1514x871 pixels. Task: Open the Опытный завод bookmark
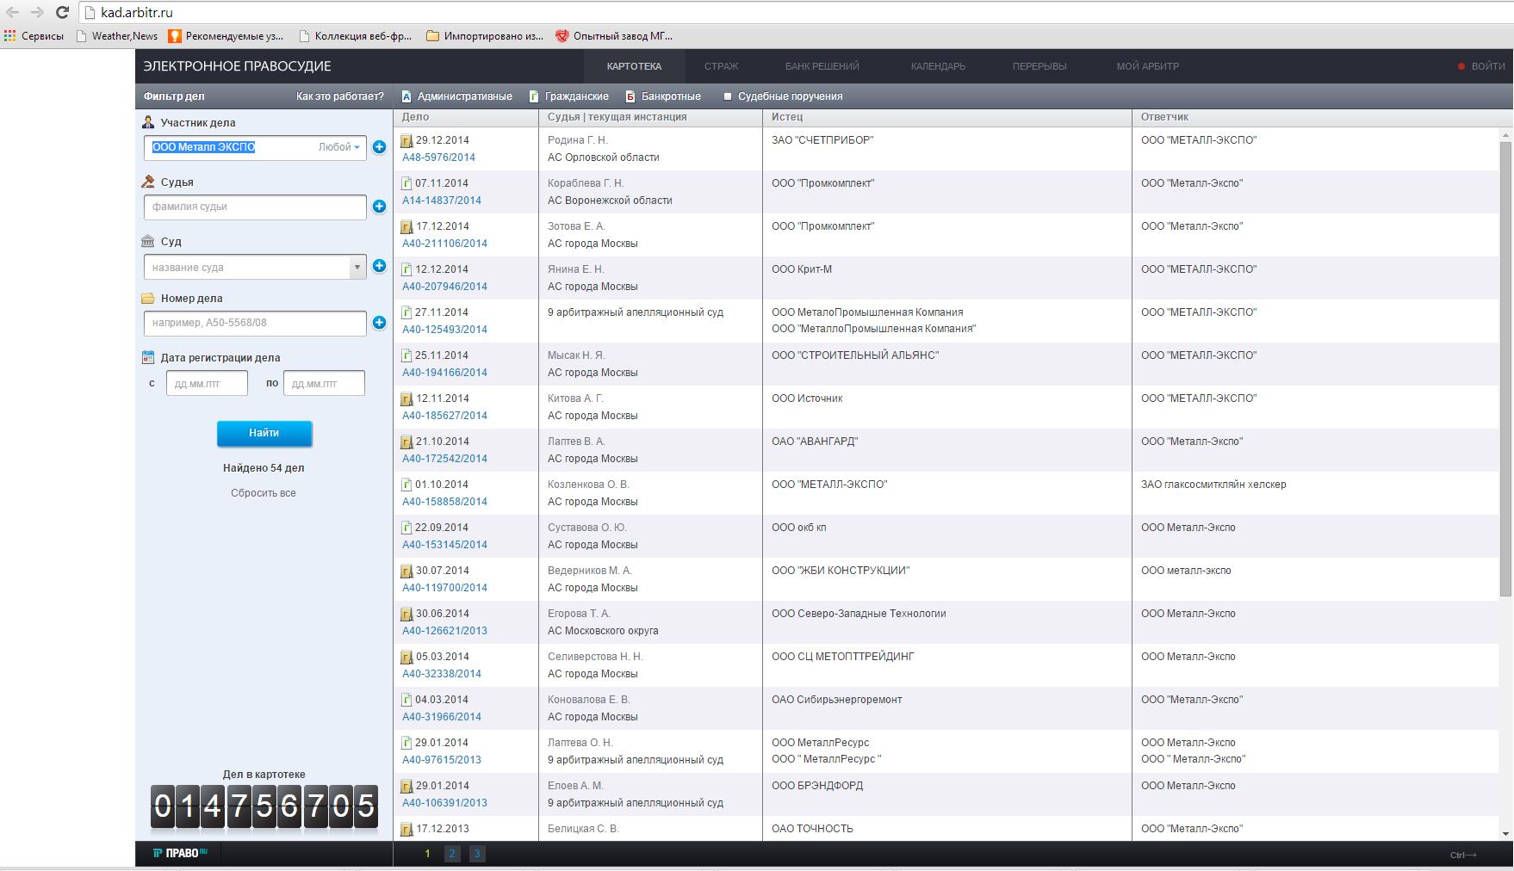pyautogui.click(x=614, y=36)
